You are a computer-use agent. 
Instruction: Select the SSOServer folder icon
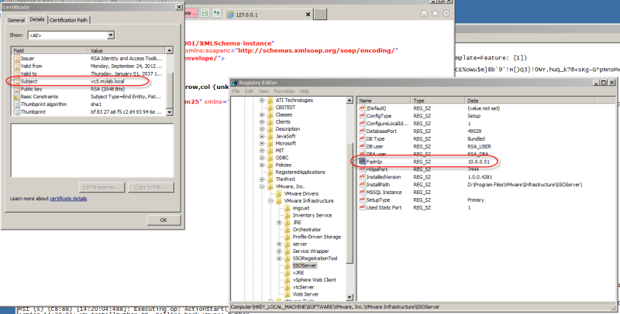(x=288, y=265)
